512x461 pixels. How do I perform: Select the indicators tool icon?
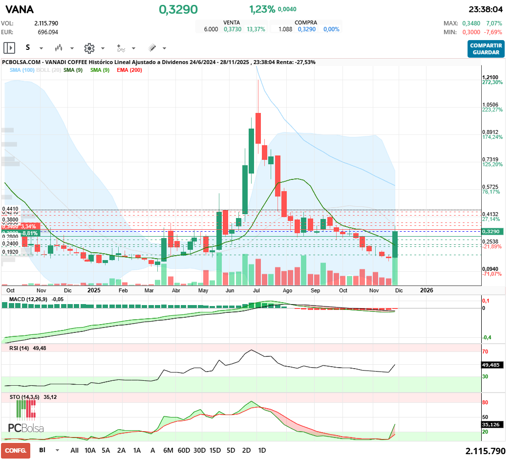point(121,48)
